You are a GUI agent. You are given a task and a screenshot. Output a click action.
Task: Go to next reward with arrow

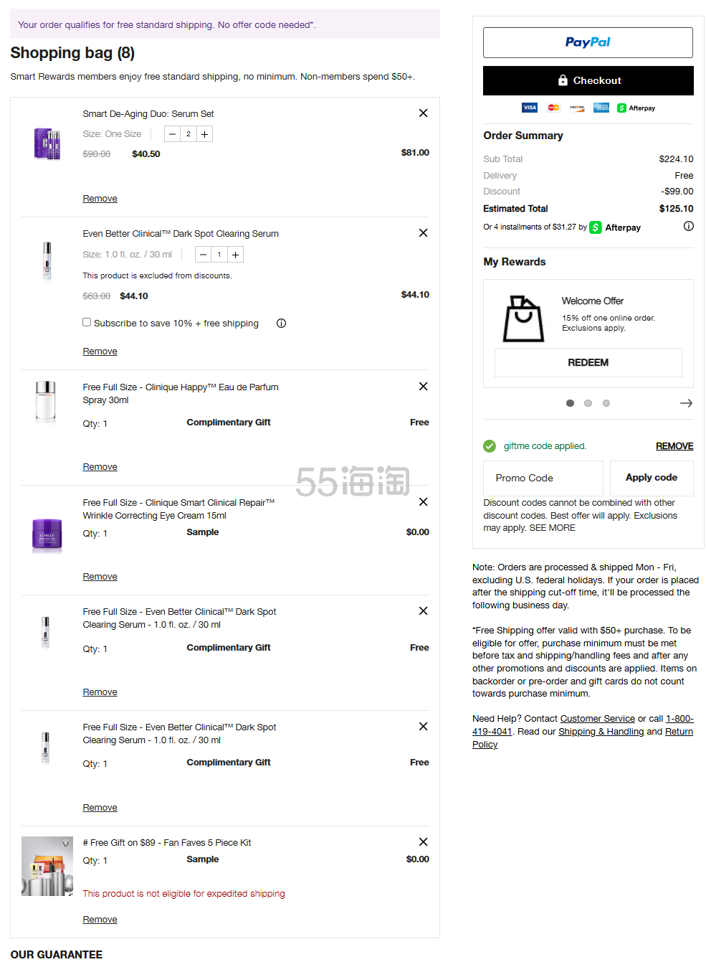(685, 403)
